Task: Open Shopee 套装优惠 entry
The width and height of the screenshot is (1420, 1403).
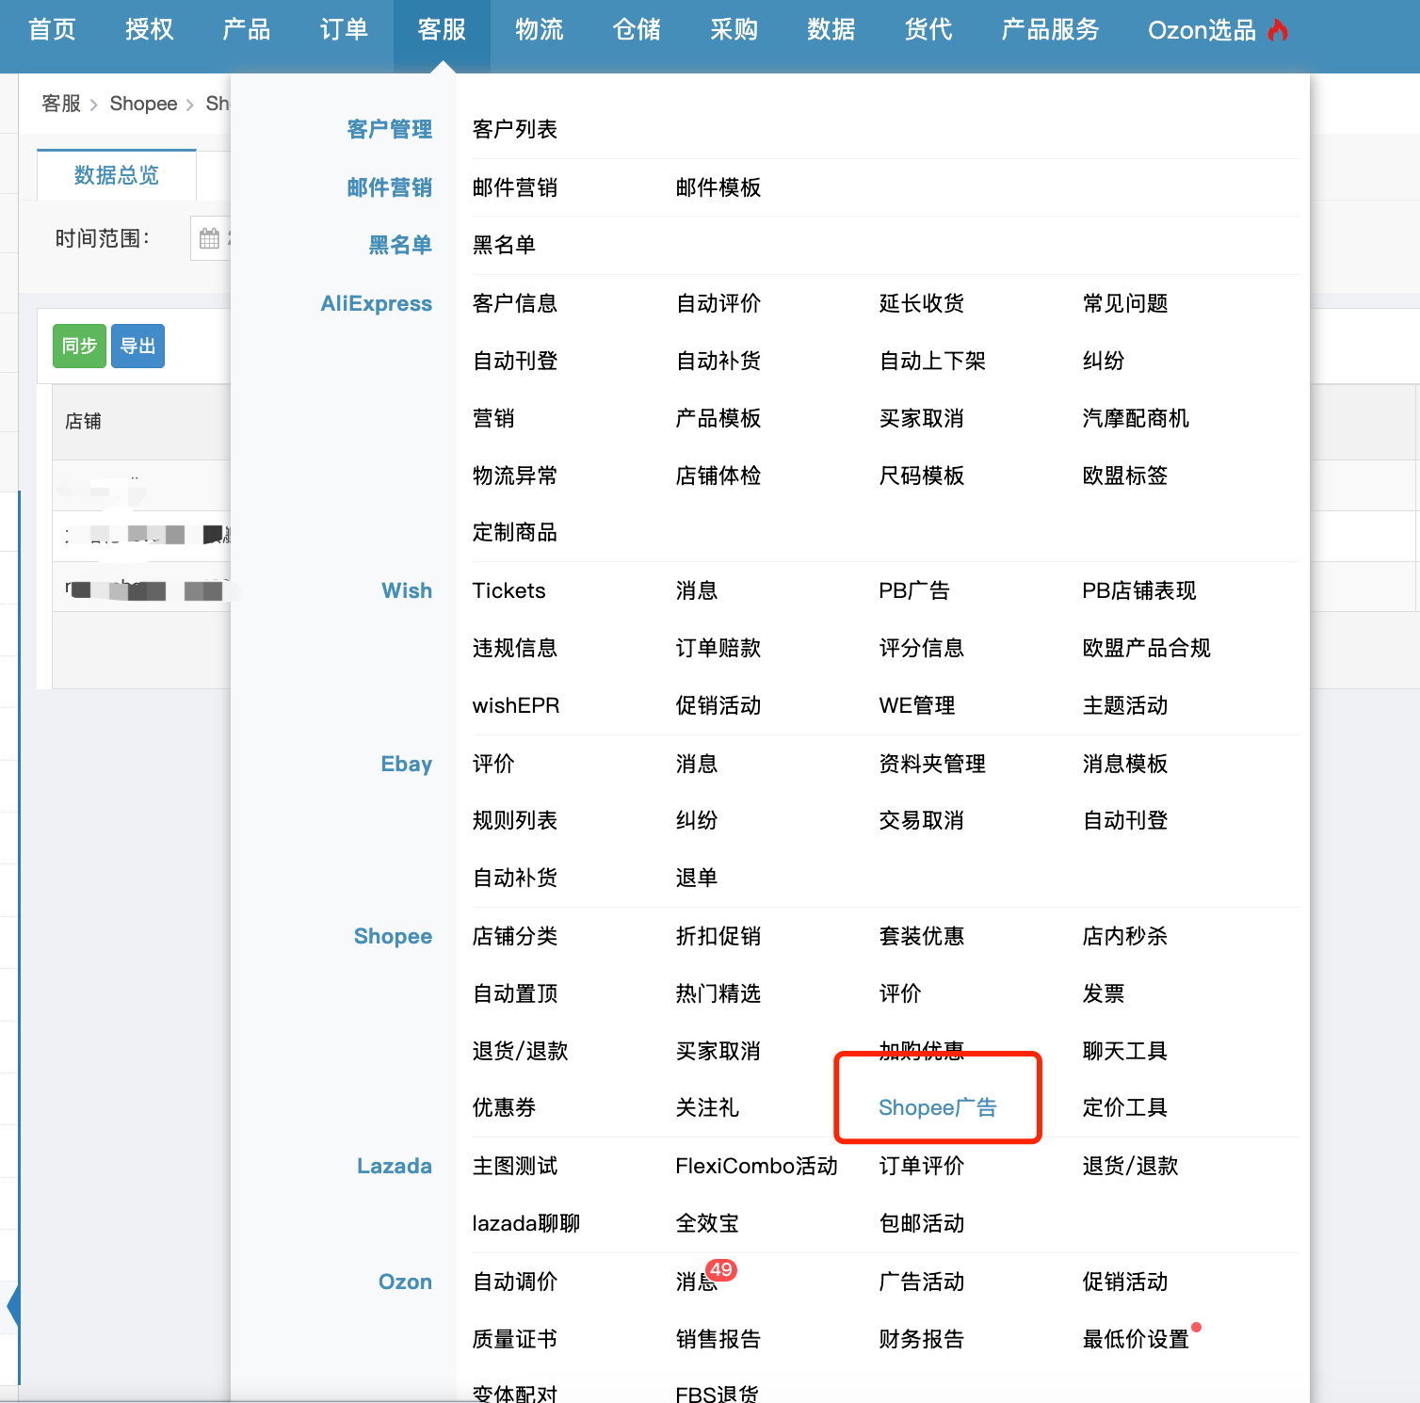Action: pyautogui.click(x=922, y=936)
